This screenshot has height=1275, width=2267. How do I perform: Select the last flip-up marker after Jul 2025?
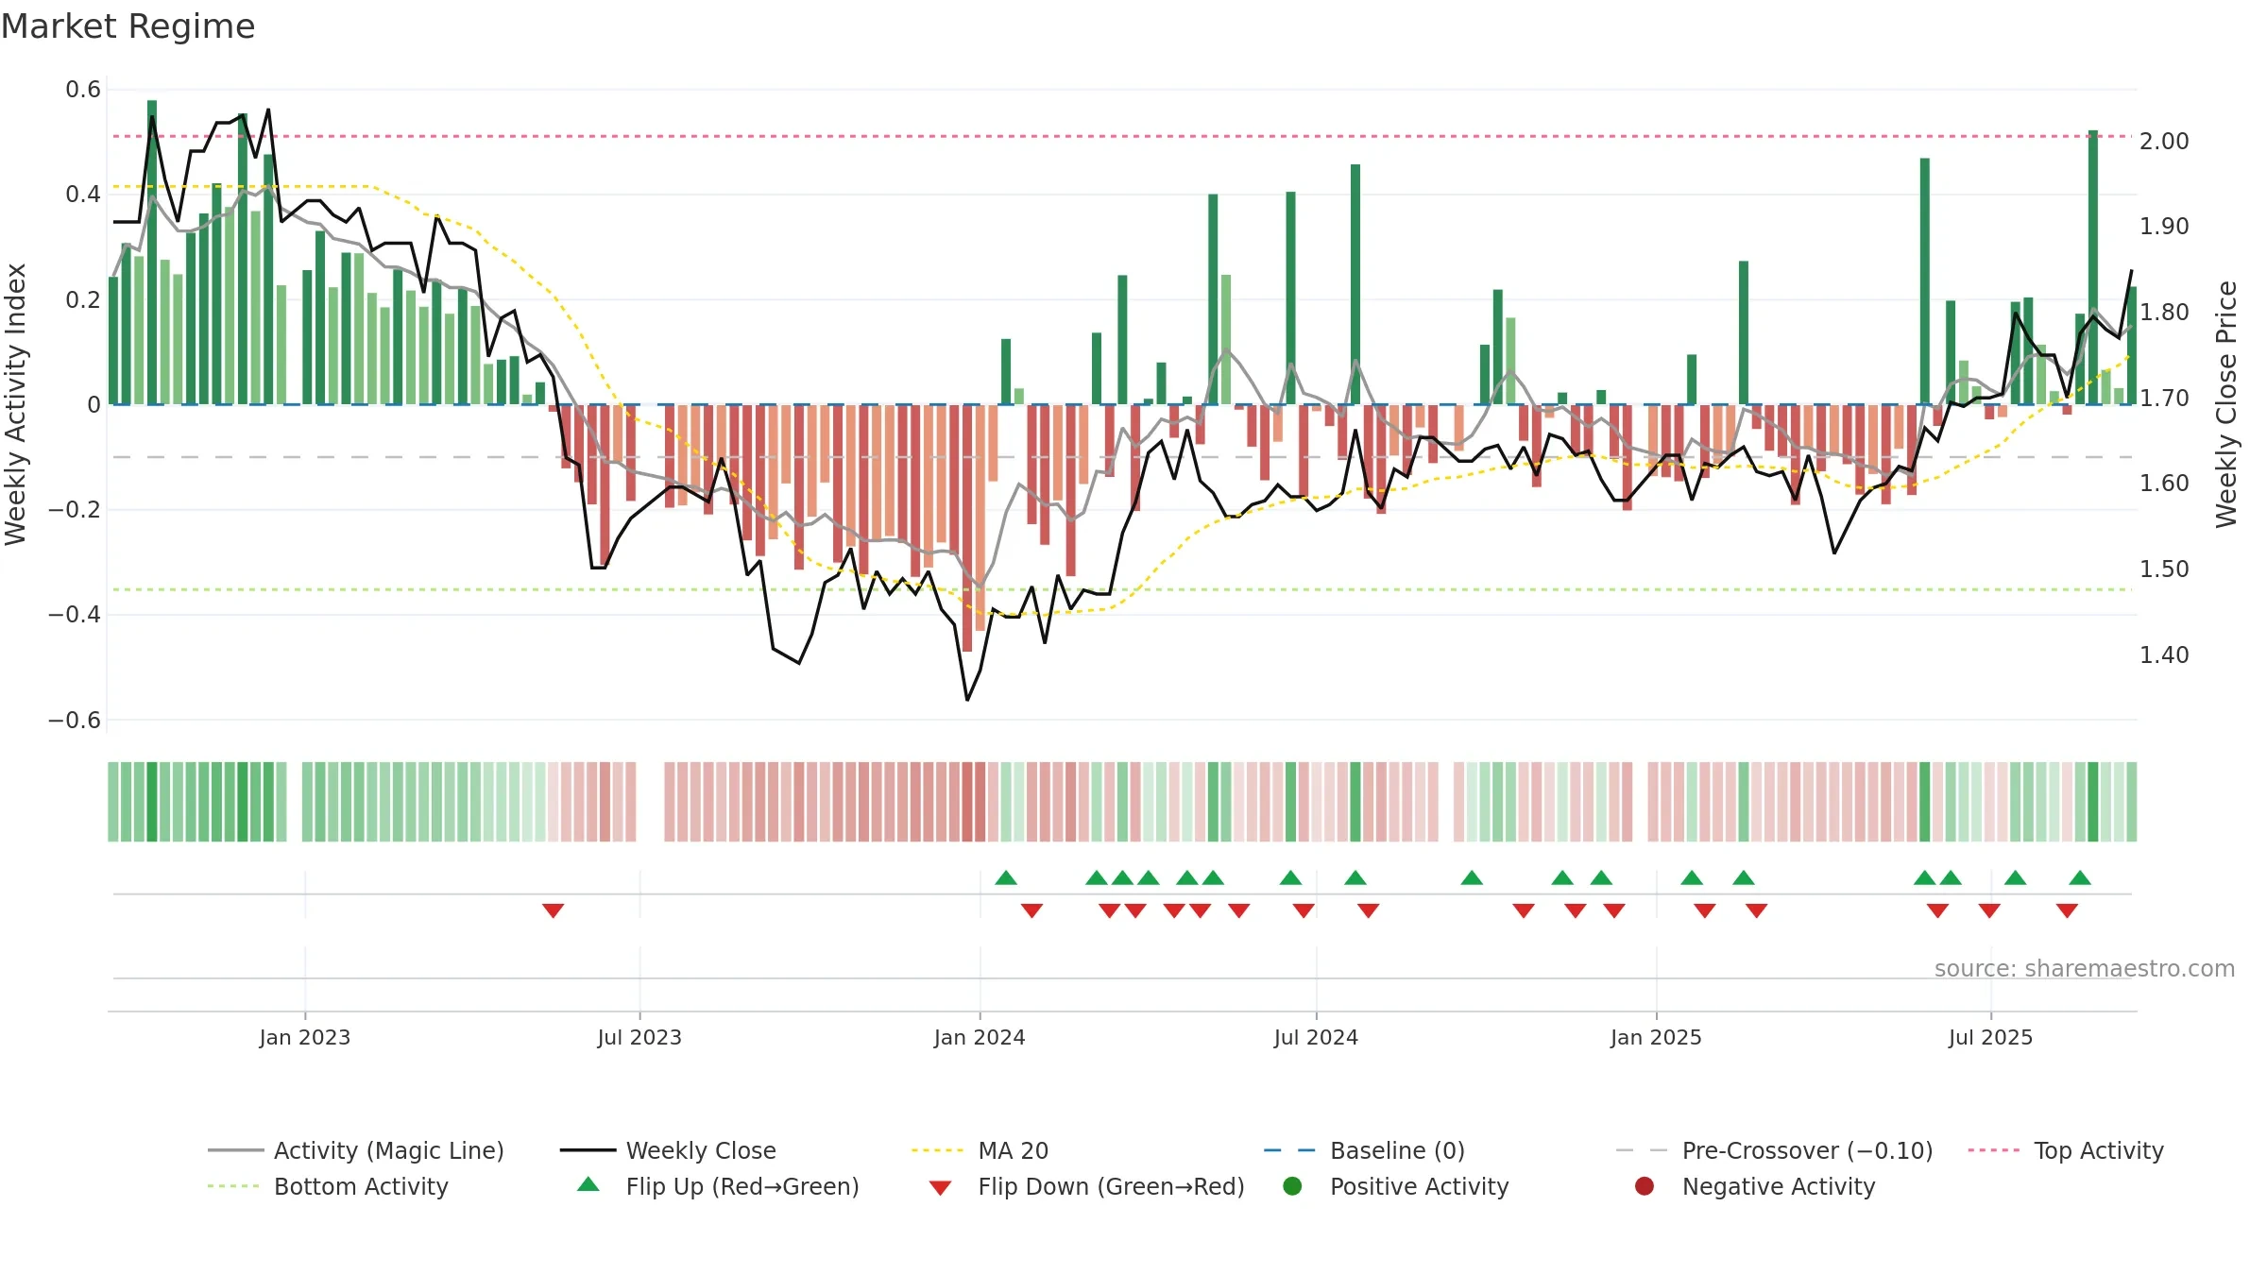(2080, 877)
